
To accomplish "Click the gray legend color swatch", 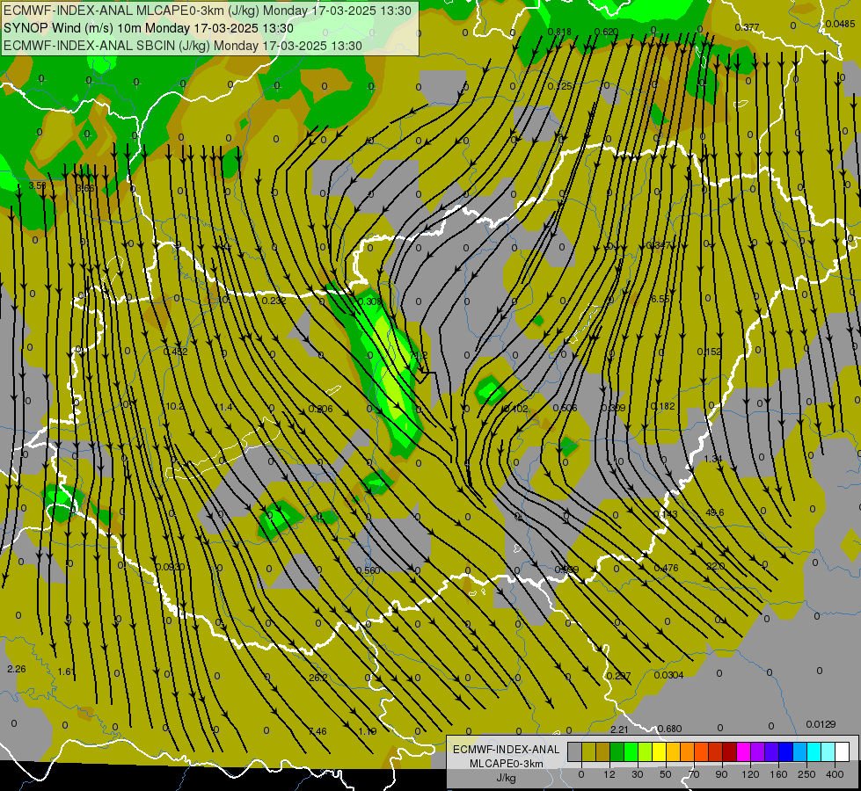I will pyautogui.click(x=575, y=751).
